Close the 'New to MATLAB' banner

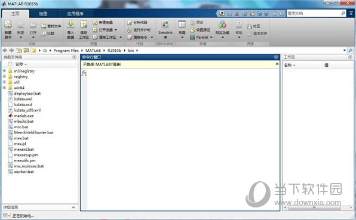(277, 64)
